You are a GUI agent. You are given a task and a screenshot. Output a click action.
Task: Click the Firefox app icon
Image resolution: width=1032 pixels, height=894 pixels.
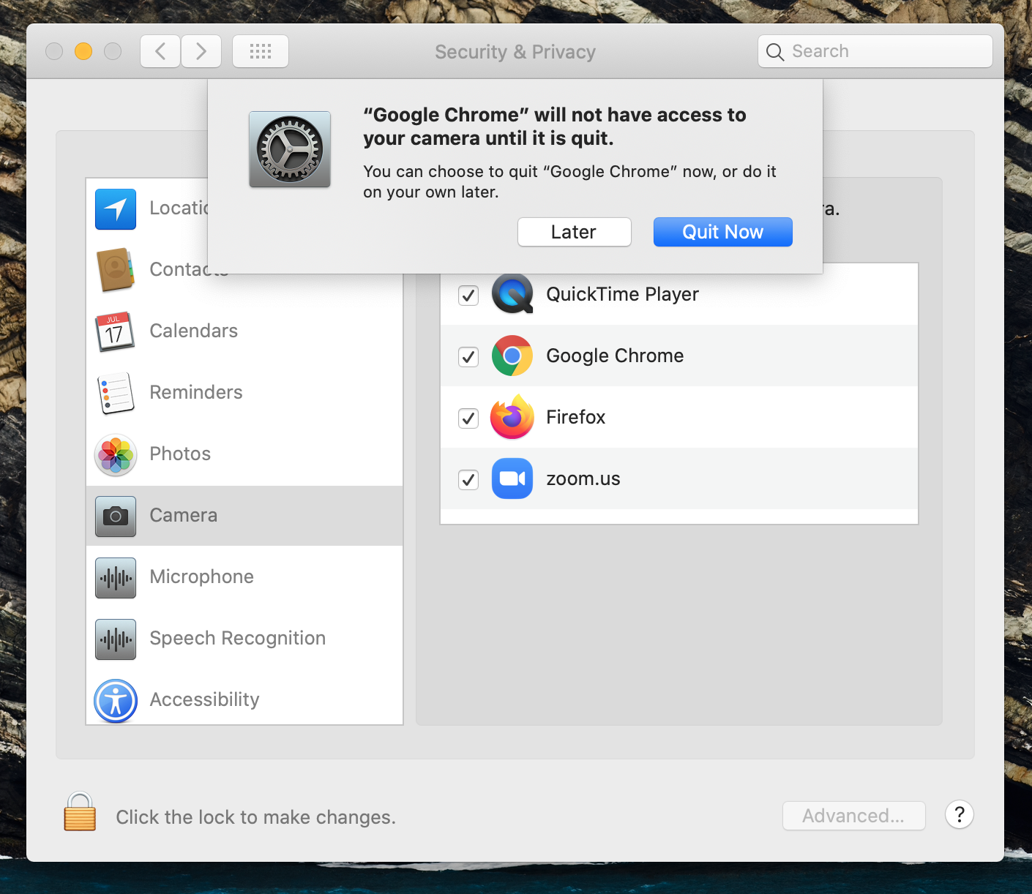[512, 417]
